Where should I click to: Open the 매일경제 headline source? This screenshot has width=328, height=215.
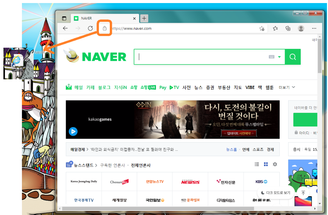coord(78,149)
